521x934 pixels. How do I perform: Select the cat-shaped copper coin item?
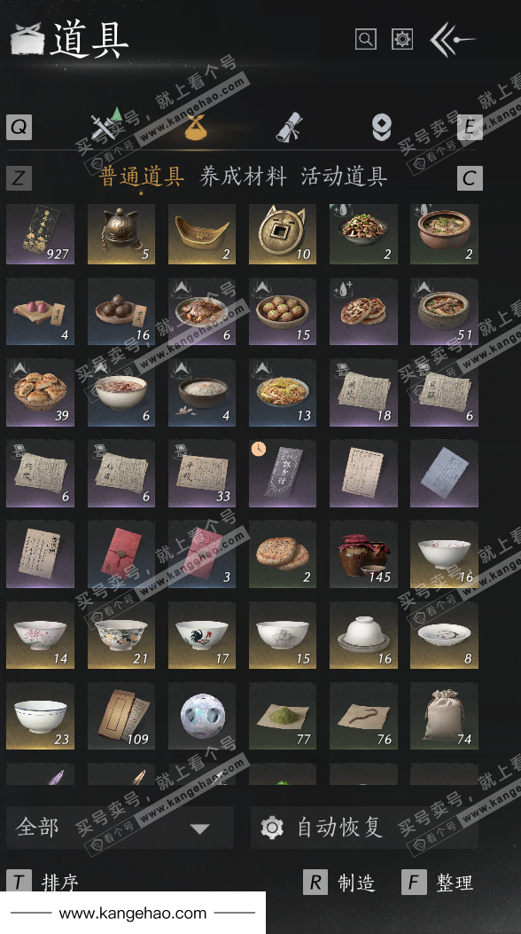click(283, 233)
